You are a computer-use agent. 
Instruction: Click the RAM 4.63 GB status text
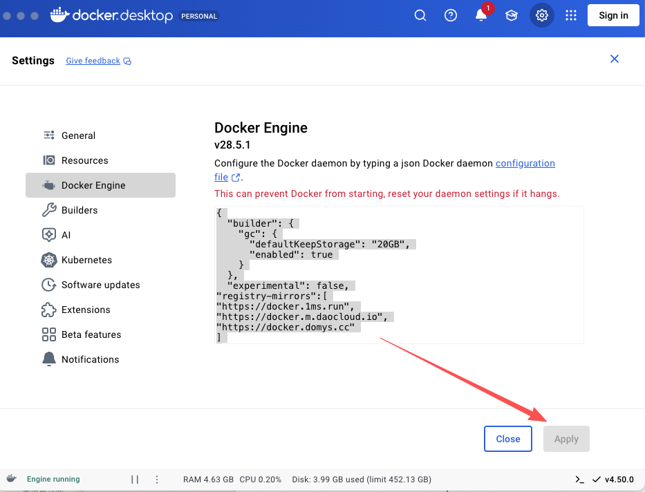[x=208, y=480]
